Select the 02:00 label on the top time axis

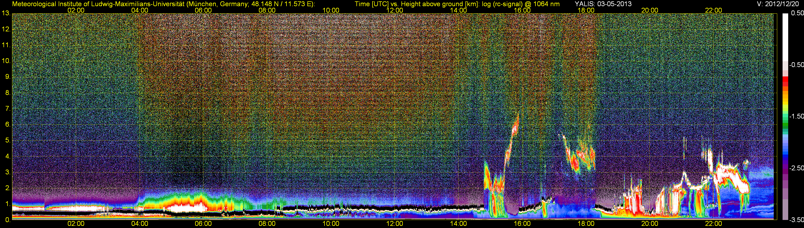[76, 10]
